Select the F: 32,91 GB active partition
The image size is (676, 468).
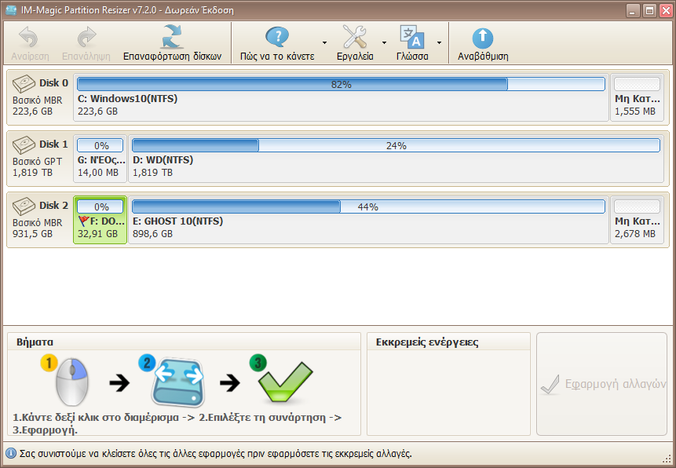(100, 220)
